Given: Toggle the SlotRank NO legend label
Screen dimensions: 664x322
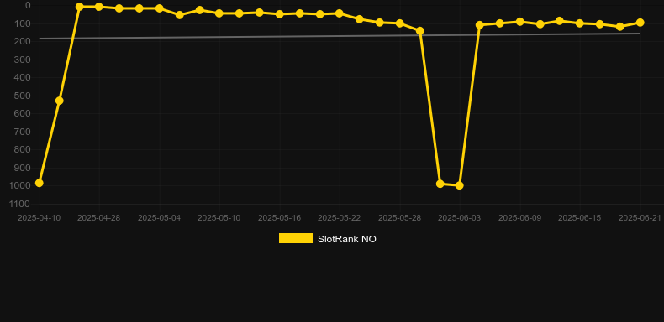Looking at the screenshot, I should pyautogui.click(x=347, y=239).
